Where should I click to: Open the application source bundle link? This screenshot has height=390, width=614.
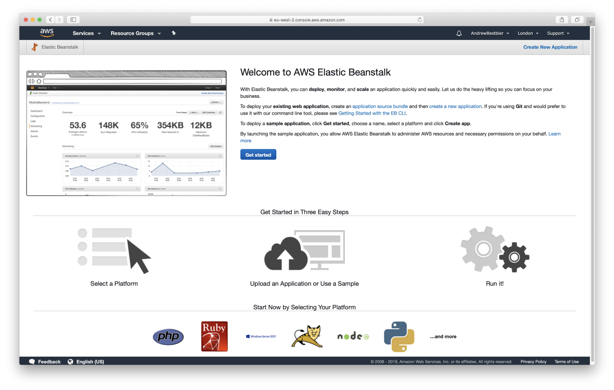[x=380, y=106]
